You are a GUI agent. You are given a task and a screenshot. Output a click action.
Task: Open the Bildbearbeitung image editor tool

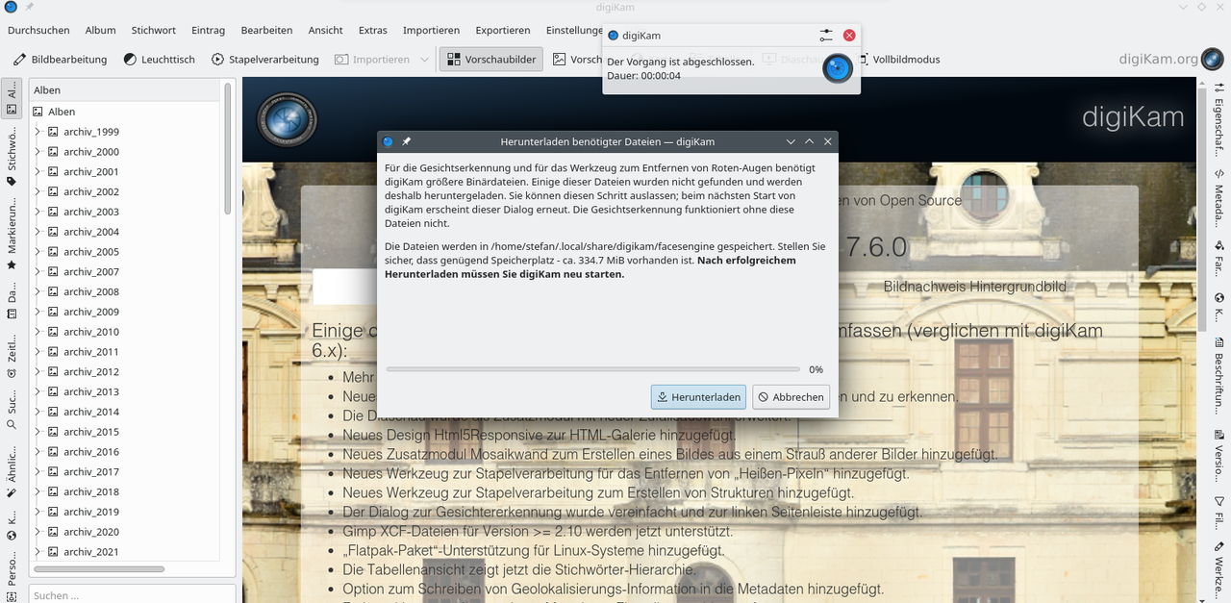pyautogui.click(x=60, y=60)
